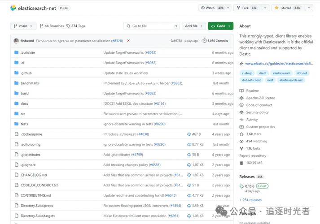Open pull request #8328 in commit message
Screen dimensions: 320x224
click(117, 41)
